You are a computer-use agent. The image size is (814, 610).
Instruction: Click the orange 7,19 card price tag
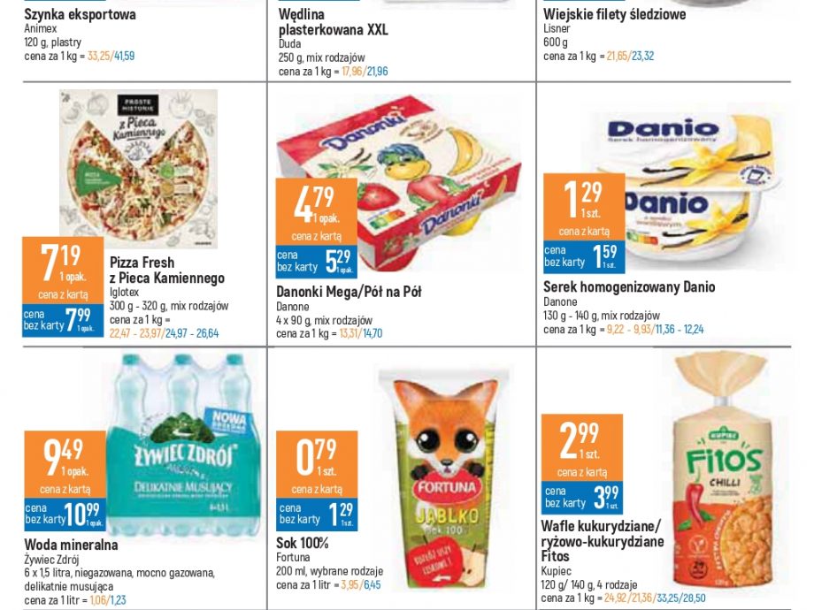pos(63,271)
